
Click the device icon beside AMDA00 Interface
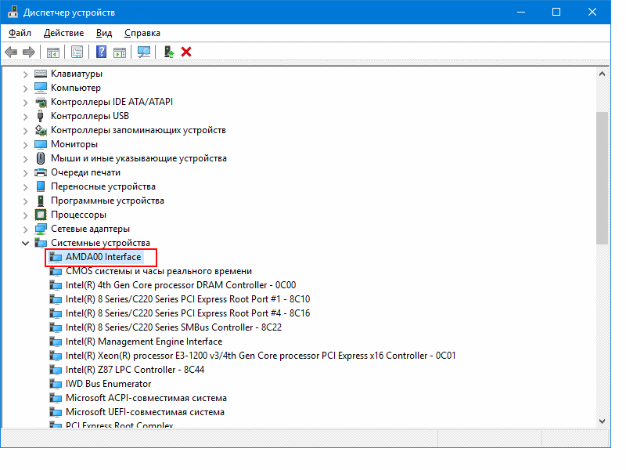[56, 257]
